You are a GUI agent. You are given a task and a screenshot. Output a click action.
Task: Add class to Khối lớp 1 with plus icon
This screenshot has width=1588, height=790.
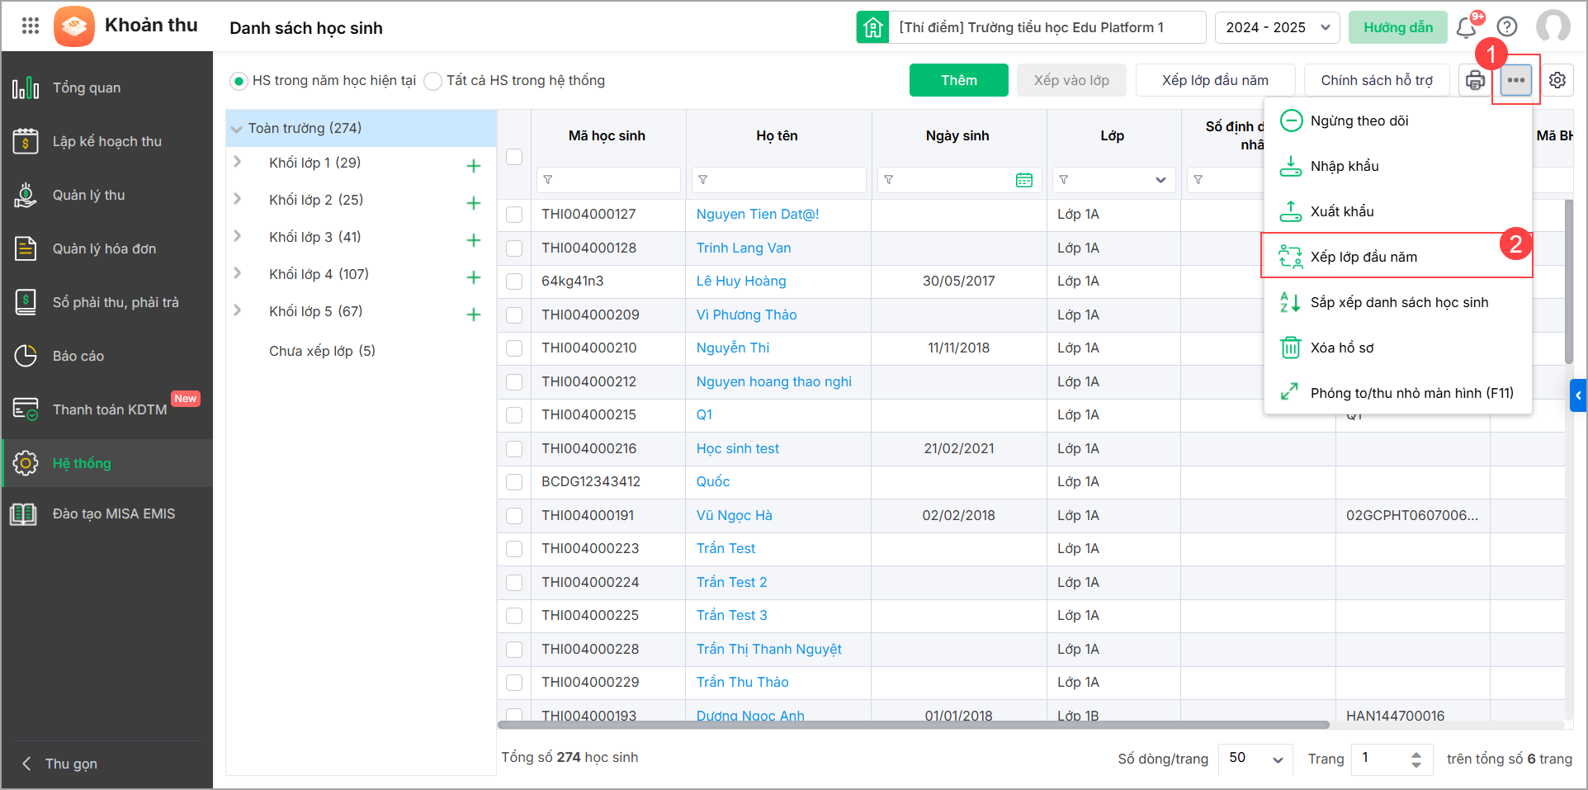pos(474,166)
